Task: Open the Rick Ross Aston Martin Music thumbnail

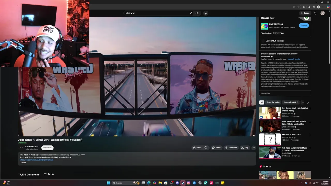Action: (270, 153)
